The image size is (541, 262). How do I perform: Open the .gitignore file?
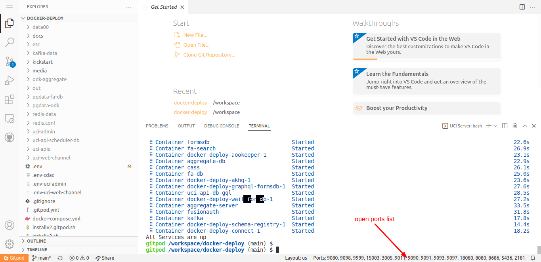78,201
